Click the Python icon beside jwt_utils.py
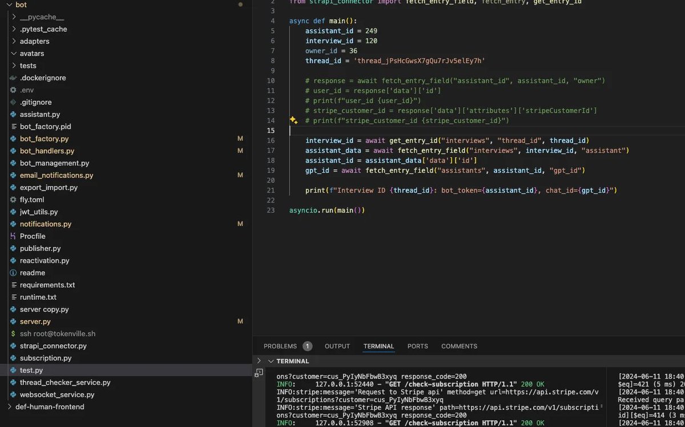Screen dimensions: 685x427 [x=14, y=212]
